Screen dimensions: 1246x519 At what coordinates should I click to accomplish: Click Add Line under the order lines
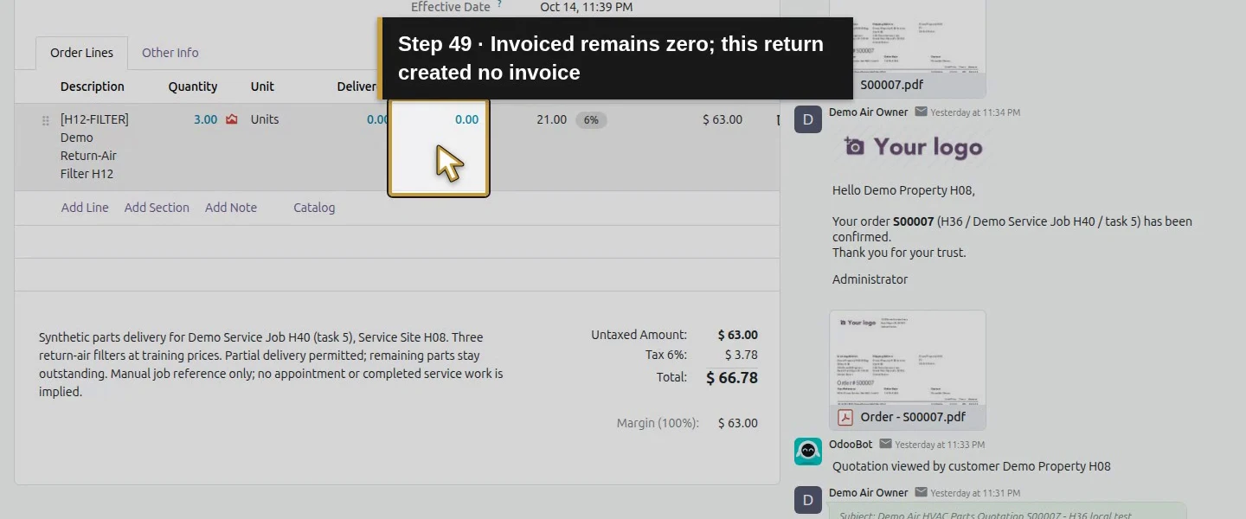pyautogui.click(x=85, y=208)
